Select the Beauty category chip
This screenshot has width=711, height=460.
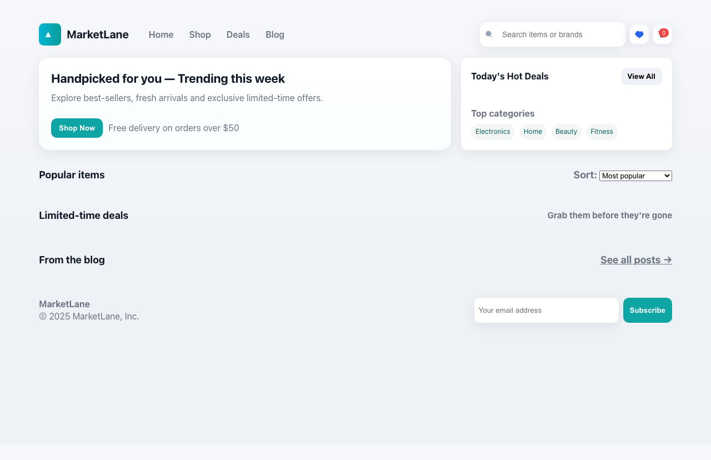(565, 132)
